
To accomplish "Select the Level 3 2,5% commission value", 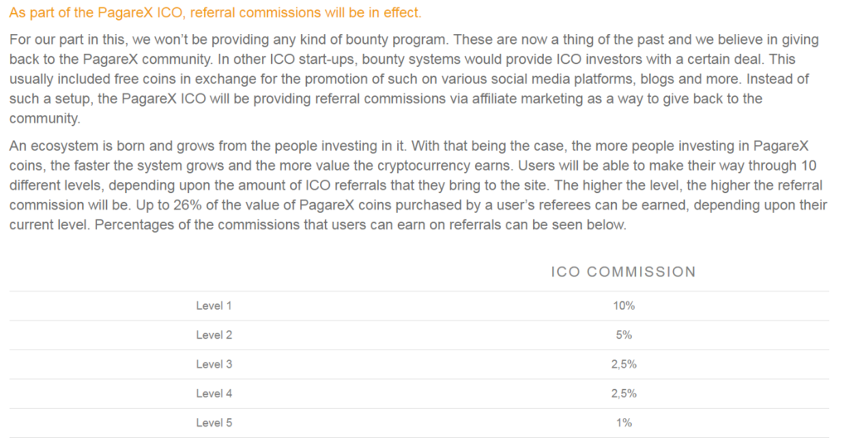I will (623, 364).
